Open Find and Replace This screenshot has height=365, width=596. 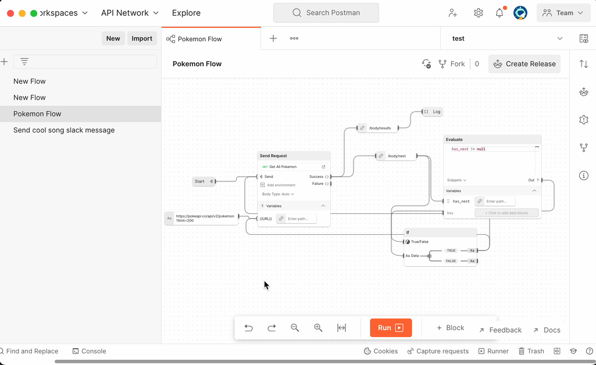[29, 351]
